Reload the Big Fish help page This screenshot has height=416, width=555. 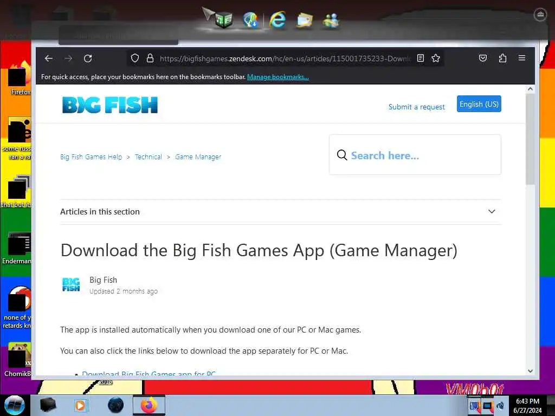pyautogui.click(x=88, y=58)
